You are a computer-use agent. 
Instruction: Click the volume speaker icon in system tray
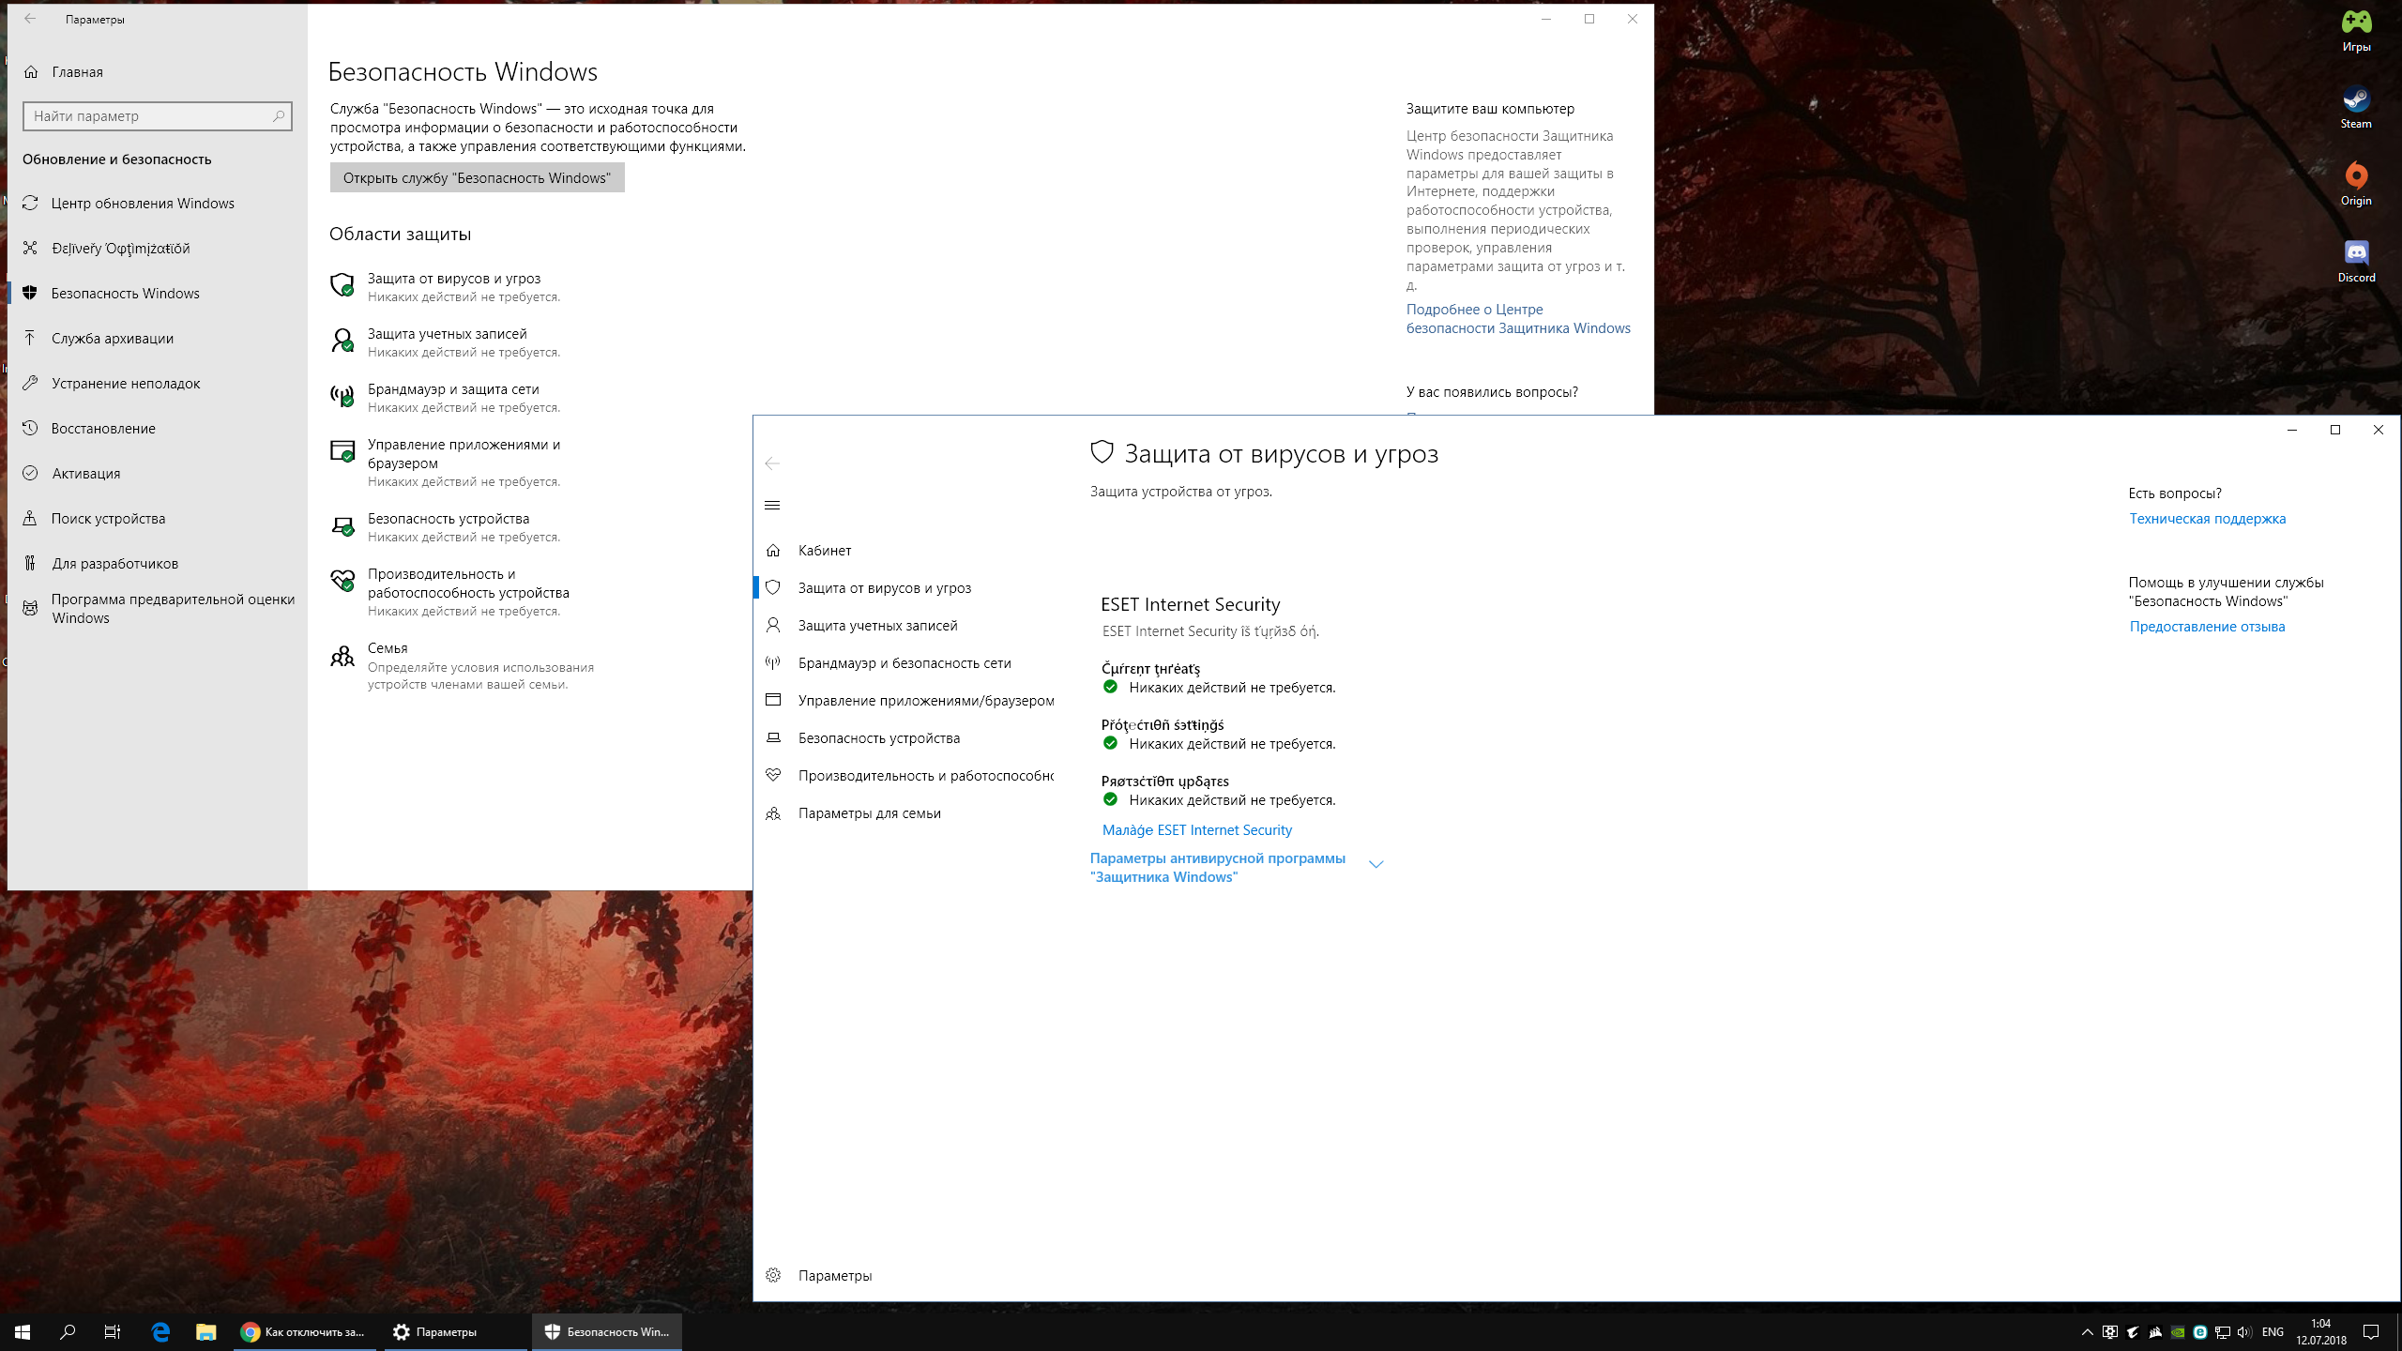click(2245, 1332)
